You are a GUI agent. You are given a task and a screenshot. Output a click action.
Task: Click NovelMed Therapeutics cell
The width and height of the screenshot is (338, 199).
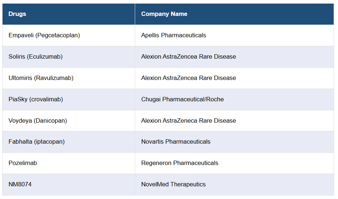(x=173, y=185)
